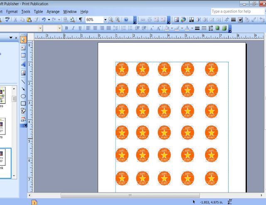The height and width of the screenshot is (205, 266).
Task: Set transparent color tool
Action: pyautogui.click(x=254, y=20)
